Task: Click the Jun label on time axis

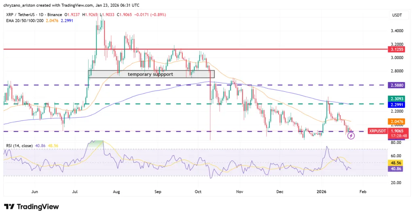Action: (35, 192)
